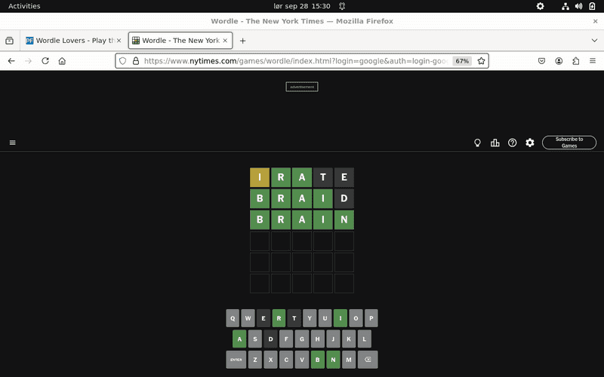604x377 pixels.
Task: Open a new browser tab
Action: pos(242,41)
